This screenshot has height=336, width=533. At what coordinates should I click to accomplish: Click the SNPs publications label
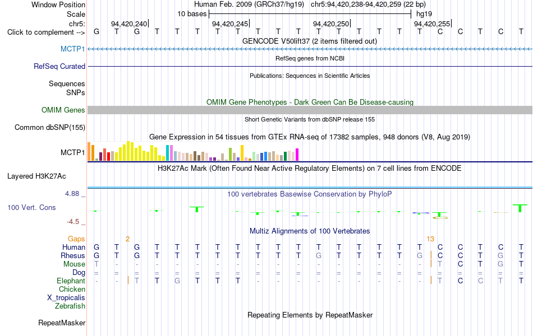(76, 92)
